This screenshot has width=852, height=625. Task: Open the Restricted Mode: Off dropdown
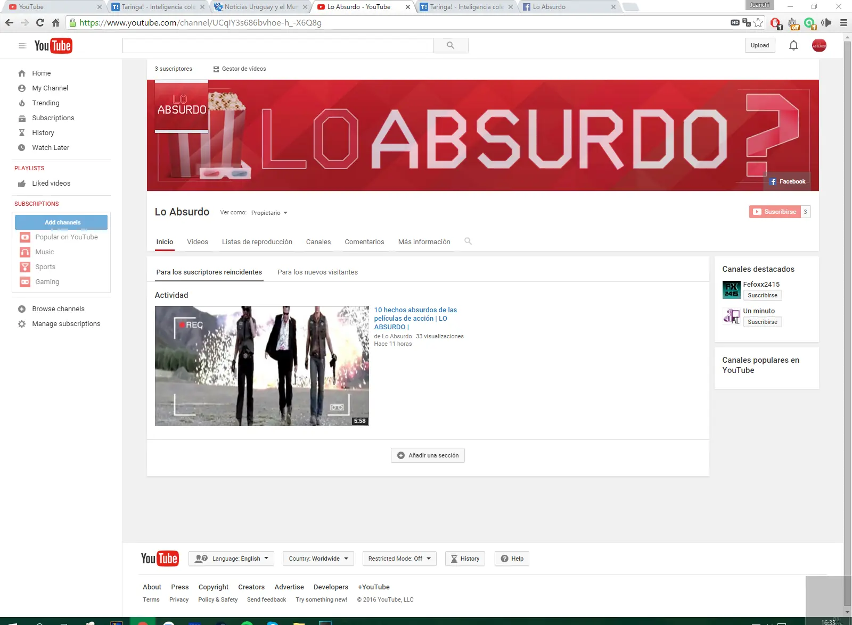pyautogui.click(x=399, y=559)
